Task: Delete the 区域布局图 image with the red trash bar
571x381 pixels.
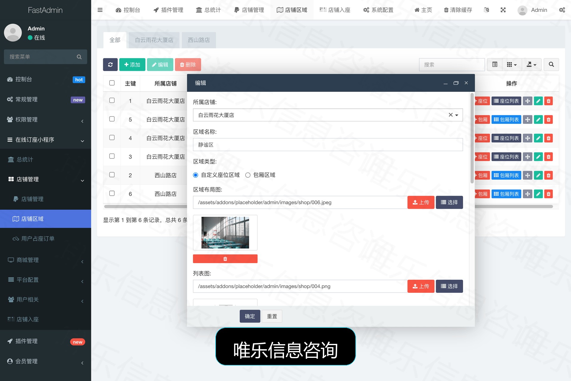Action: pyautogui.click(x=225, y=259)
